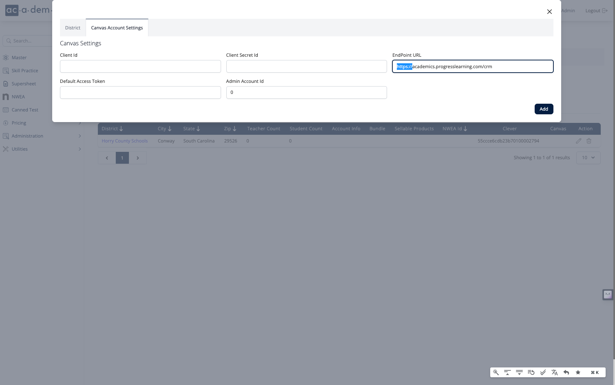This screenshot has width=615, height=385.
Task: Select page 1 in pagination
Action: (122, 158)
